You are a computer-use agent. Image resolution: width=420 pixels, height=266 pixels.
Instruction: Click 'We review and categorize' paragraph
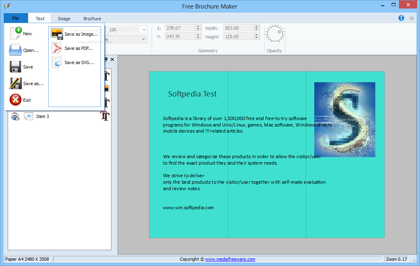[x=242, y=160]
